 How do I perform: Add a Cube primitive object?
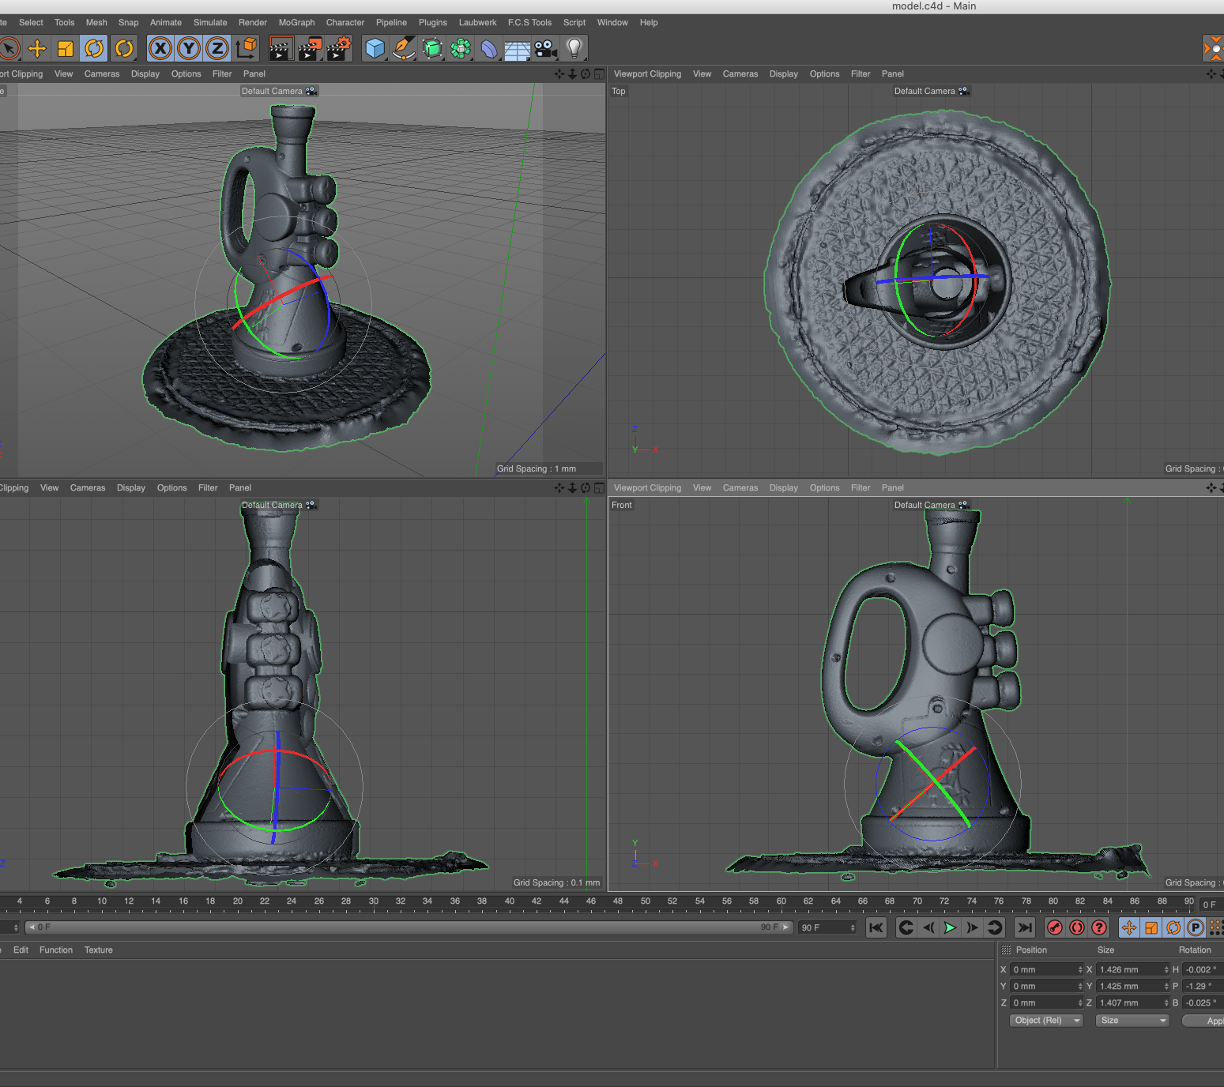tap(375, 49)
